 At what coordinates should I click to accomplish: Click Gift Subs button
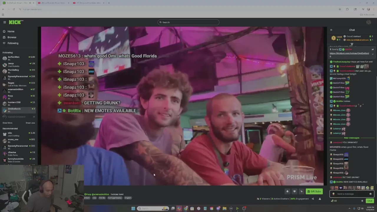[x=314, y=191]
